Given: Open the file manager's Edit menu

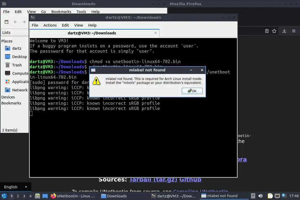Looking at the screenshot, I should [x=18, y=12].
